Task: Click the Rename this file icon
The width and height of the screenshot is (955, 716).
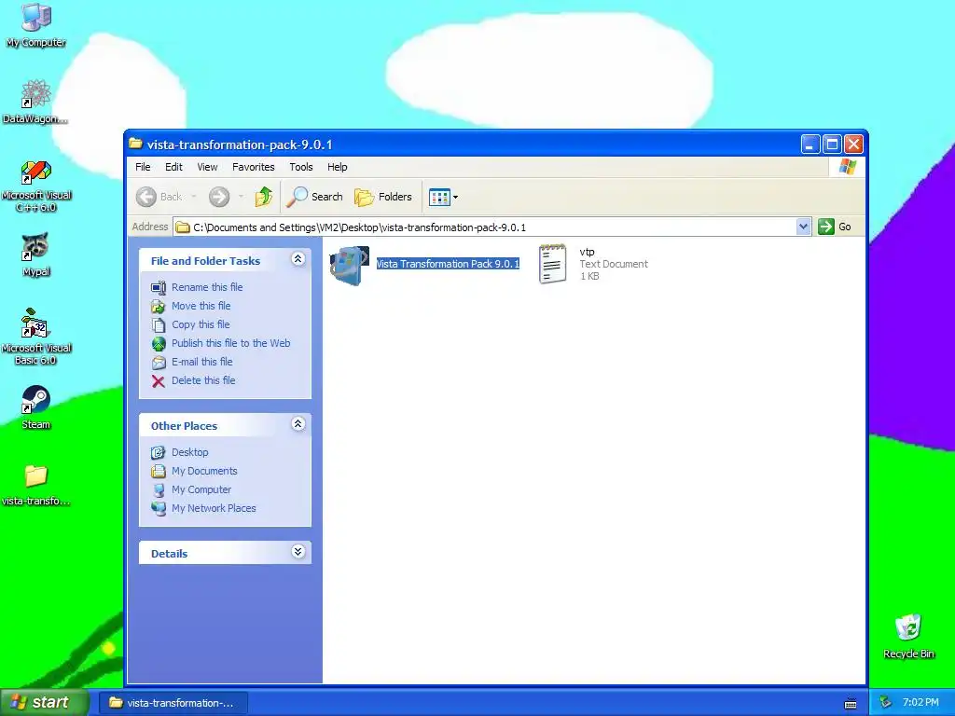Action: pos(159,287)
